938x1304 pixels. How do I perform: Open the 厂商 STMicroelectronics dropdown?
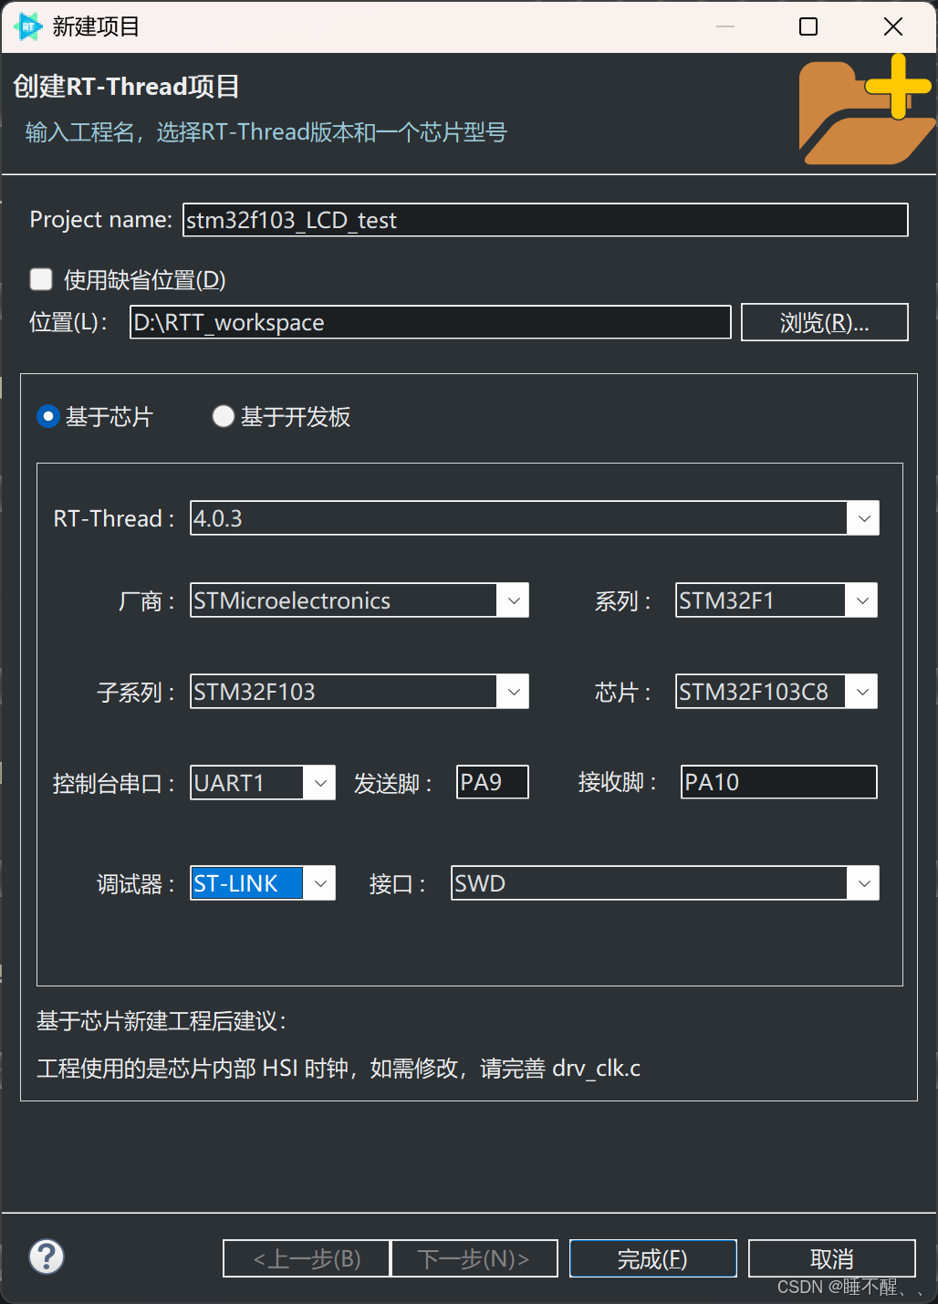pos(514,600)
